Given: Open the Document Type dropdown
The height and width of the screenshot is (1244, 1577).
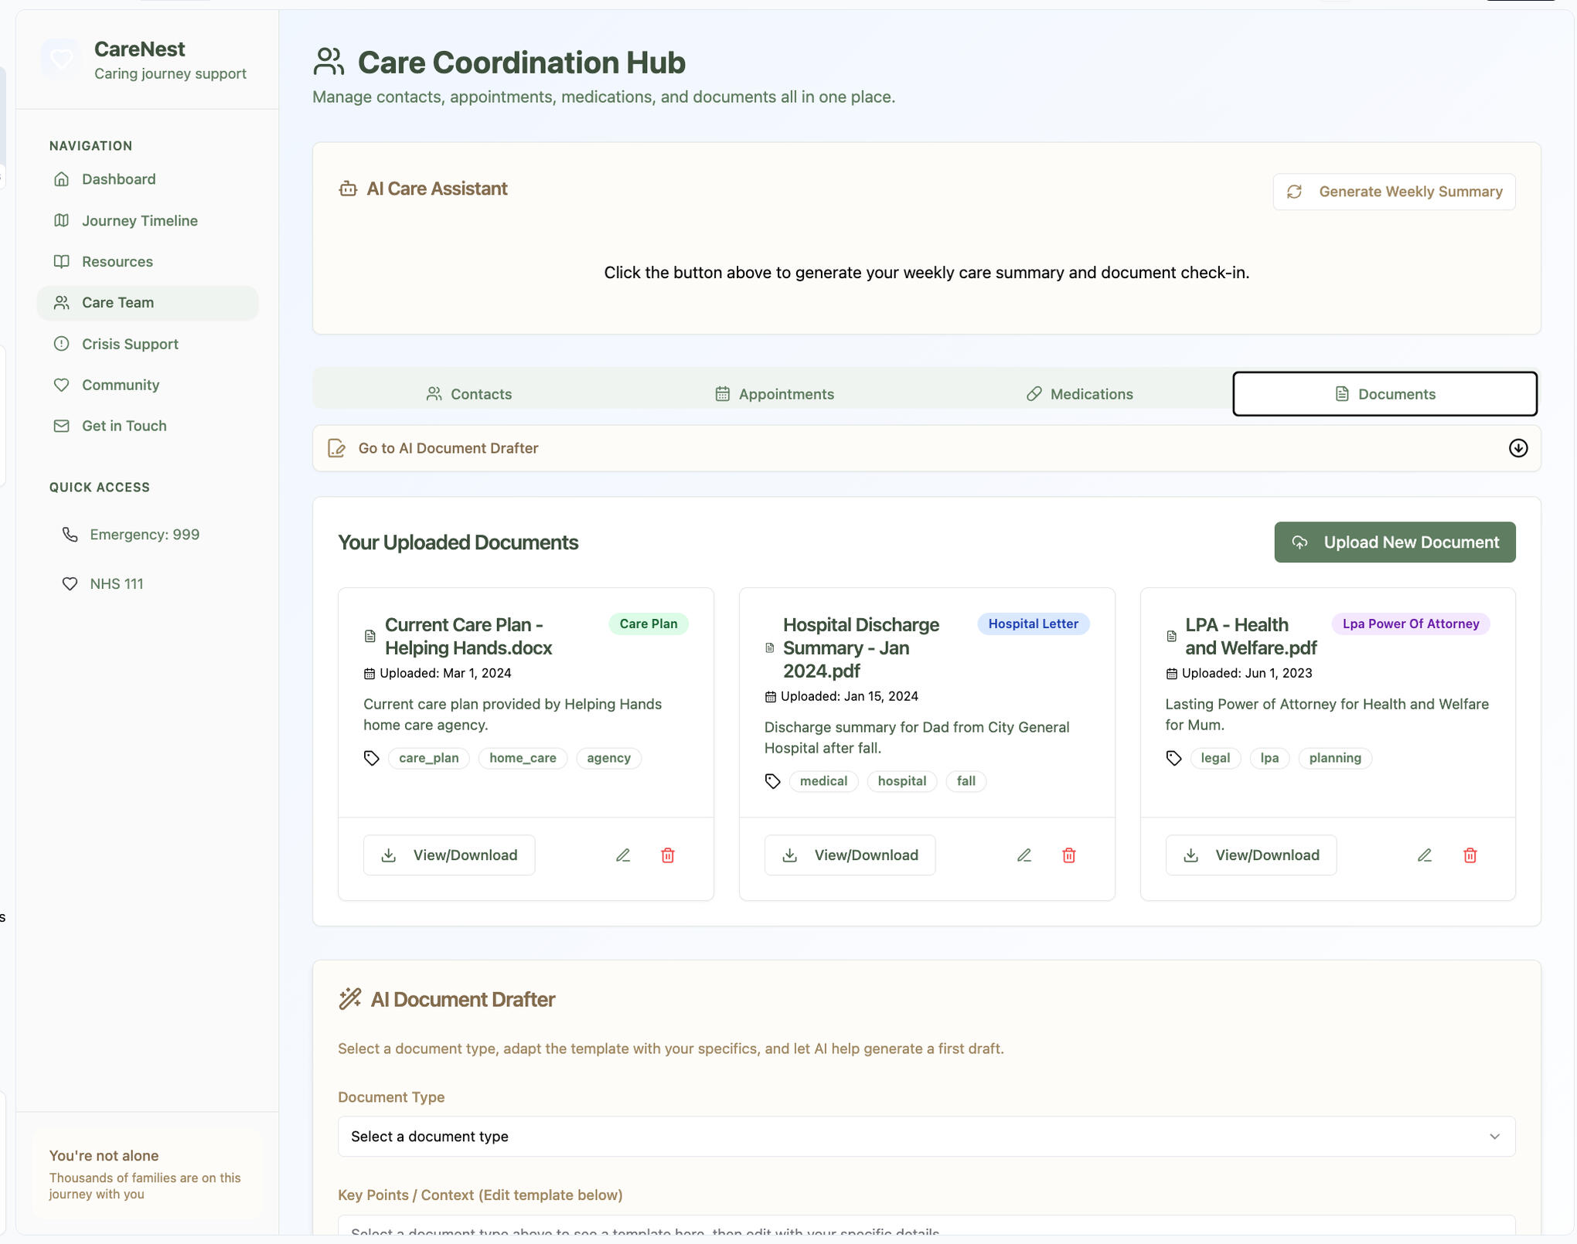Looking at the screenshot, I should (926, 1137).
